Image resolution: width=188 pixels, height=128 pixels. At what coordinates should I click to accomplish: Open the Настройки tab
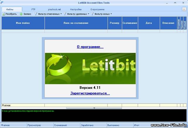76,9
